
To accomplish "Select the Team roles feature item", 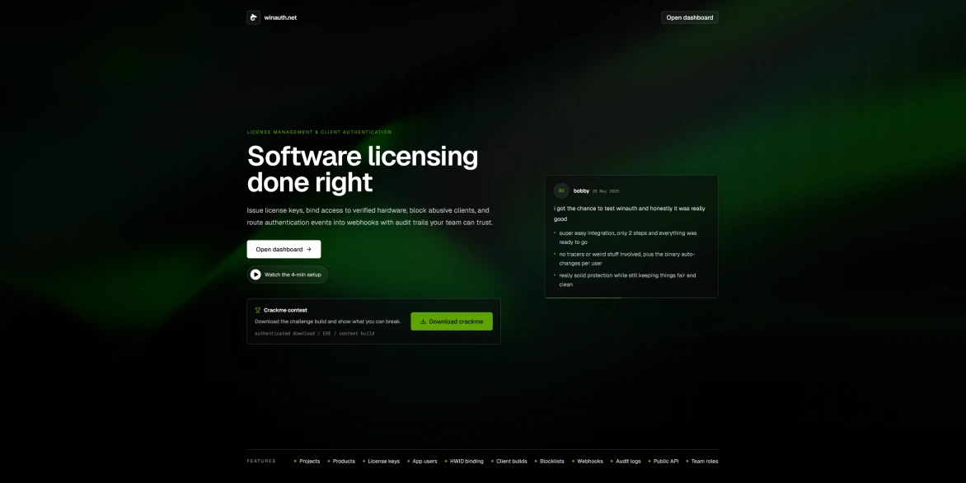I will coord(704,462).
